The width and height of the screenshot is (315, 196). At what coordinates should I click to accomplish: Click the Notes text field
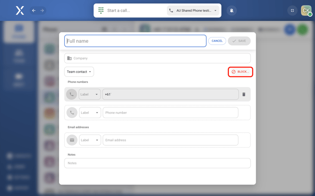pos(157,163)
